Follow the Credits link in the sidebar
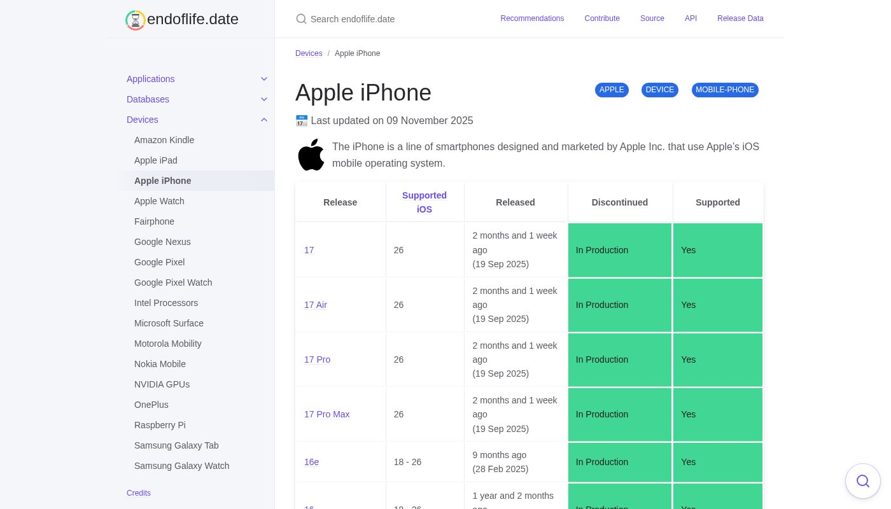Viewport: 891px width, 509px height. [139, 493]
